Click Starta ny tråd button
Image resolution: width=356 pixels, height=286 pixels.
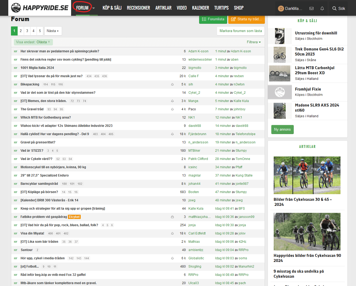point(246,19)
